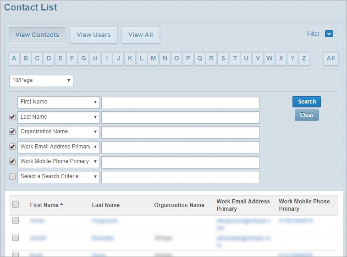Sort by Organization Name column header
347x257 pixels.
tap(179, 205)
